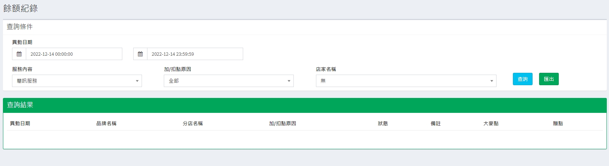This screenshot has width=609, height=166.
Task: Click the start date field 2022-12-14 00:00:00
Action: tap(74, 54)
